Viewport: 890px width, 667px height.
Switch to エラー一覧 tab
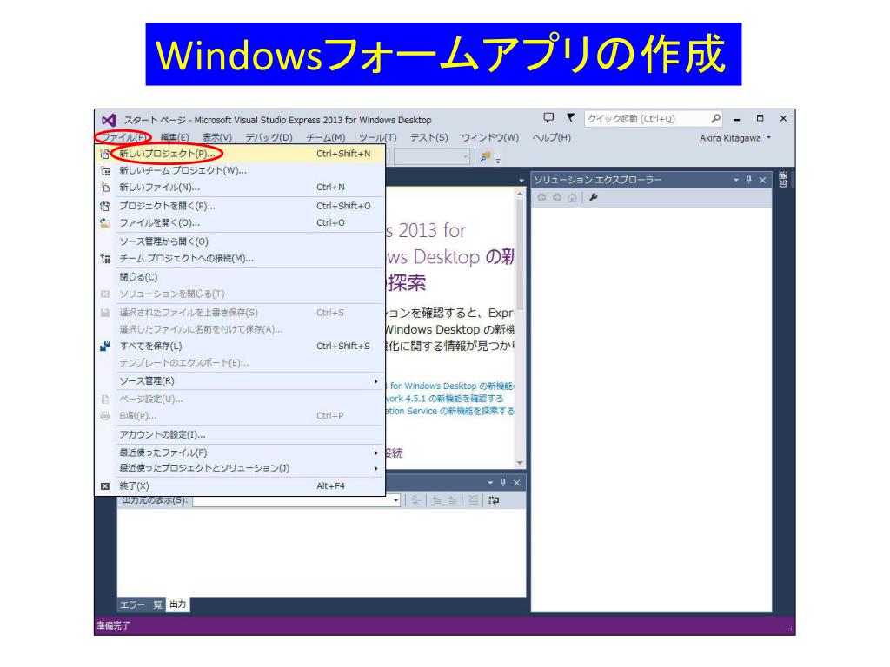pyautogui.click(x=141, y=604)
